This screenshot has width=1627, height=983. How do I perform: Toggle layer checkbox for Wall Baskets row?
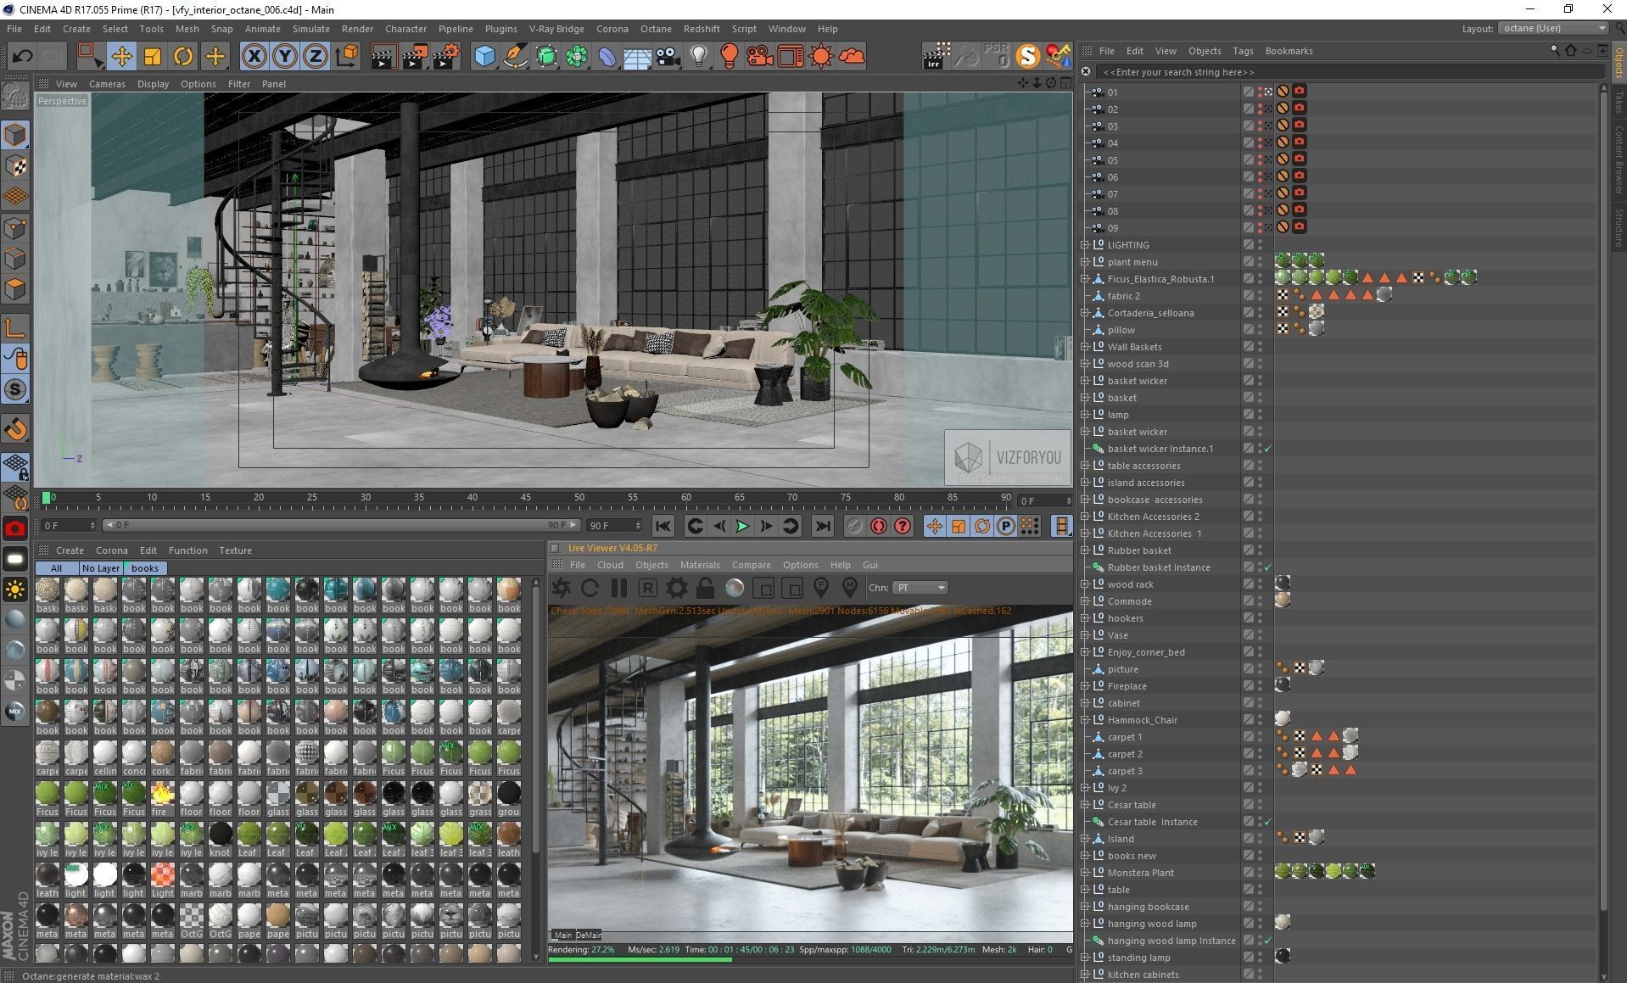pos(1248,347)
